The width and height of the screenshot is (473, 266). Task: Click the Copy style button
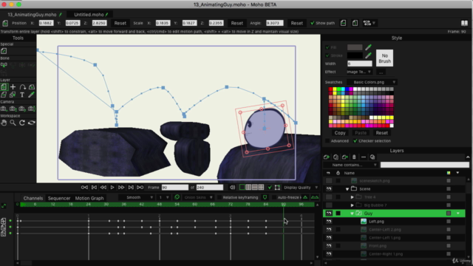point(340,133)
